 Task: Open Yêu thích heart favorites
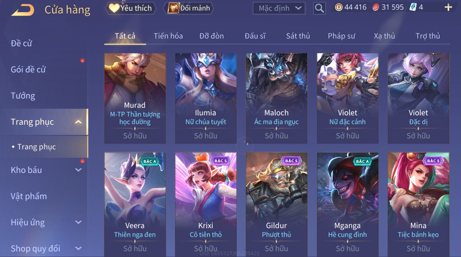point(131,8)
